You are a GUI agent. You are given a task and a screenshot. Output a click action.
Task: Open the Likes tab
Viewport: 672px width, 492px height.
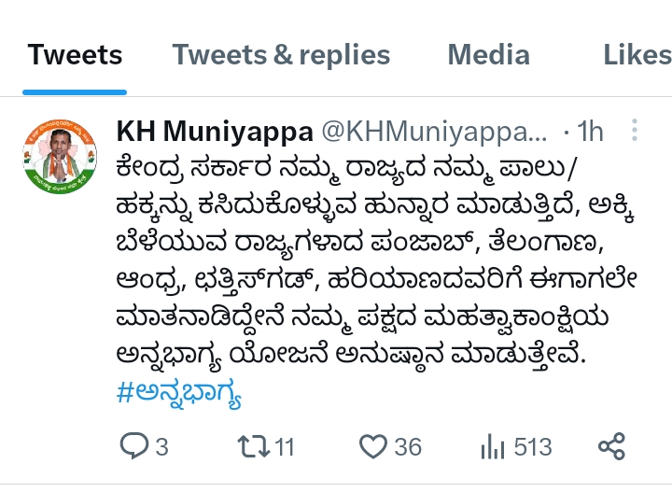637,55
